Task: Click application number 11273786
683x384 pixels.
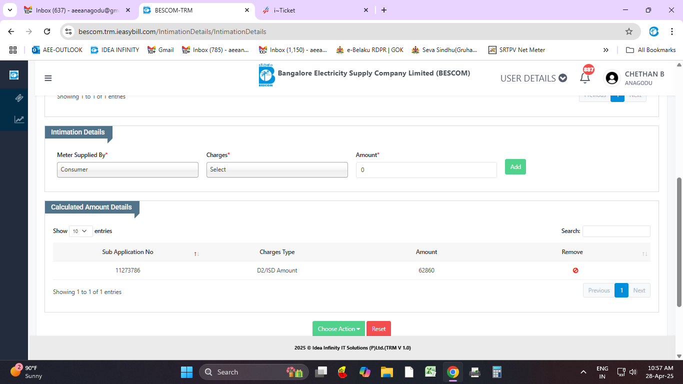Action: tap(128, 270)
